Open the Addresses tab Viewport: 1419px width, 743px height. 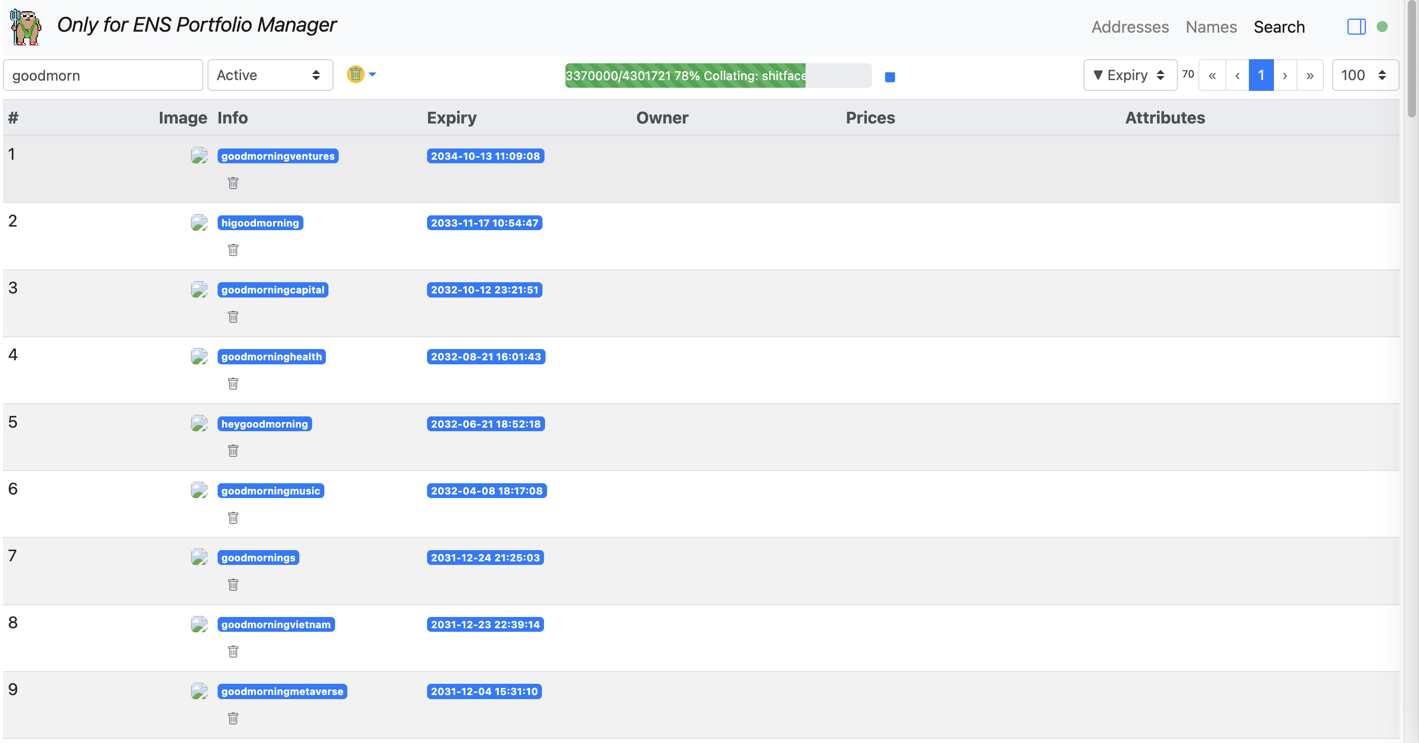1130,27
